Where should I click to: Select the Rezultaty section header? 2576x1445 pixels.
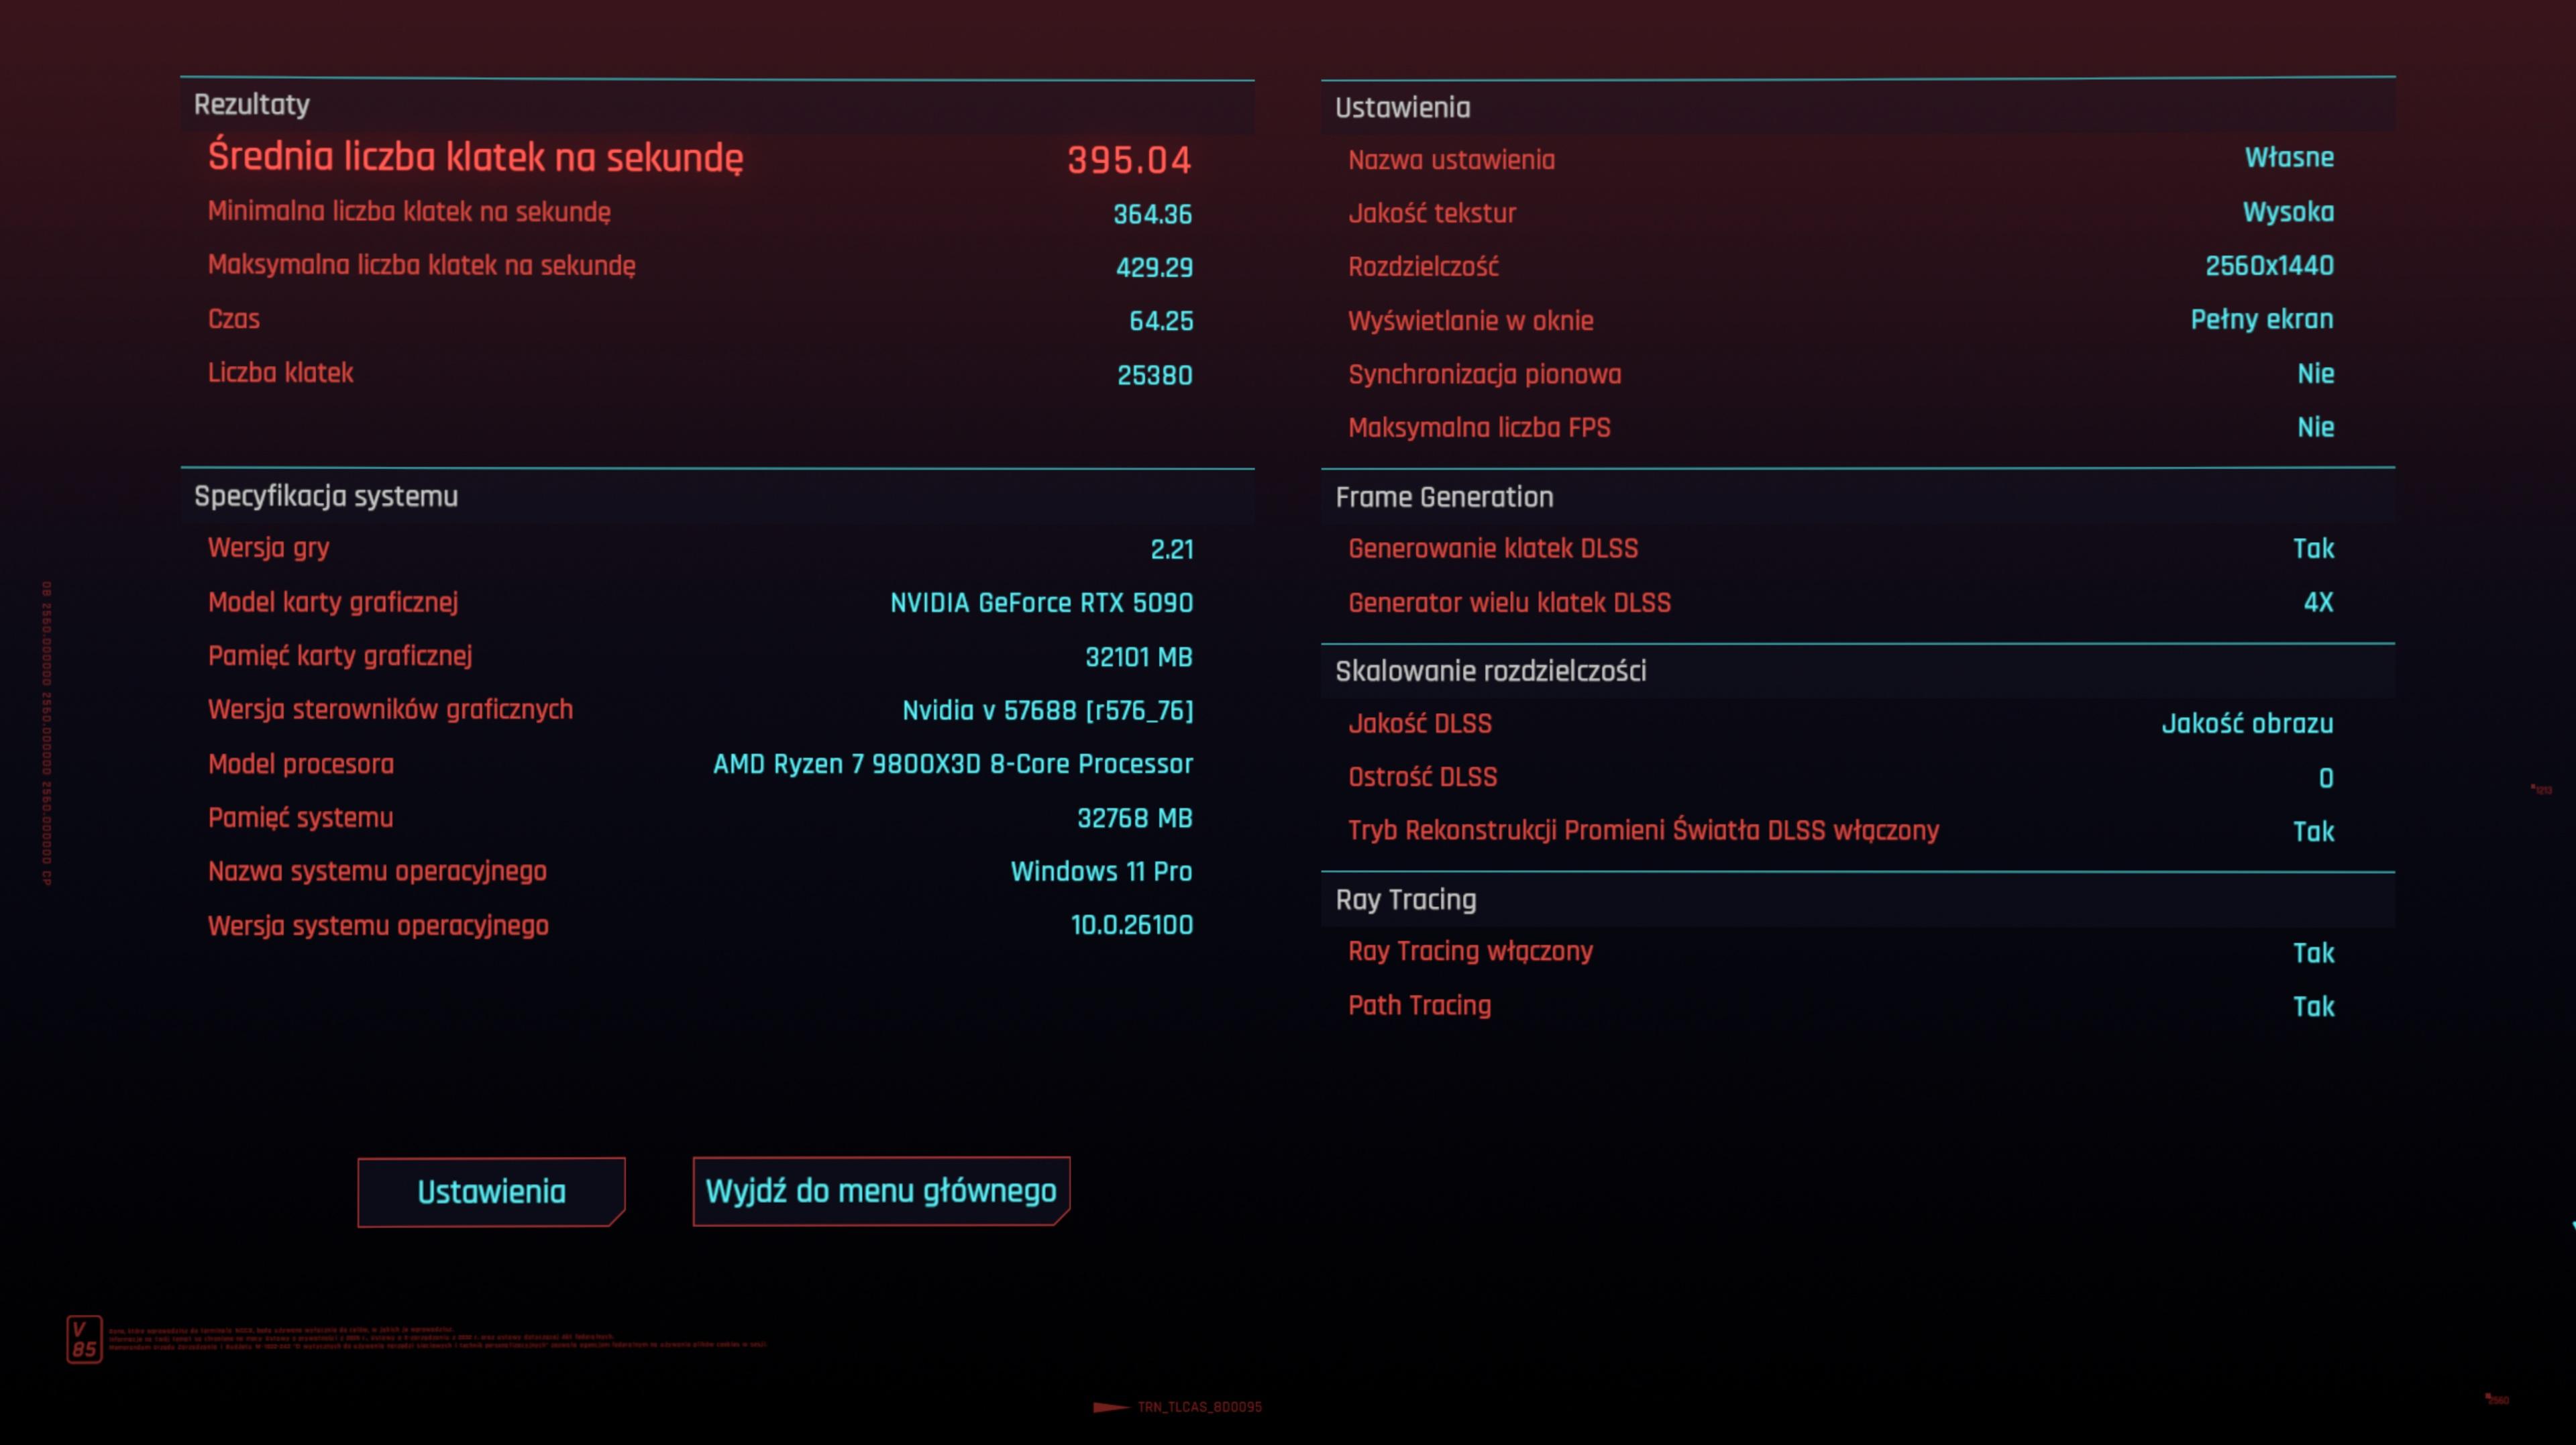(x=252, y=105)
